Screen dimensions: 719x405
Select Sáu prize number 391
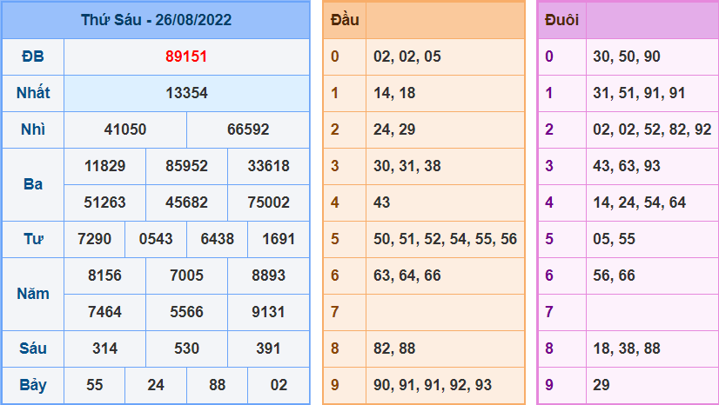[x=269, y=349]
